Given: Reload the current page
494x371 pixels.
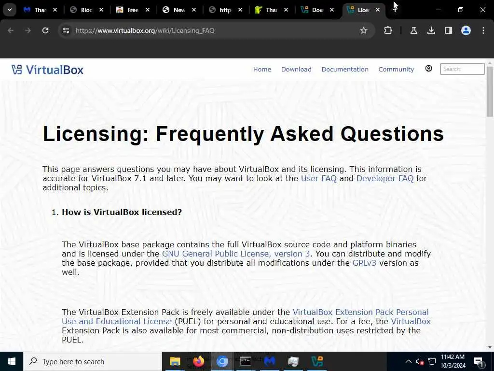Looking at the screenshot, I should (x=45, y=30).
